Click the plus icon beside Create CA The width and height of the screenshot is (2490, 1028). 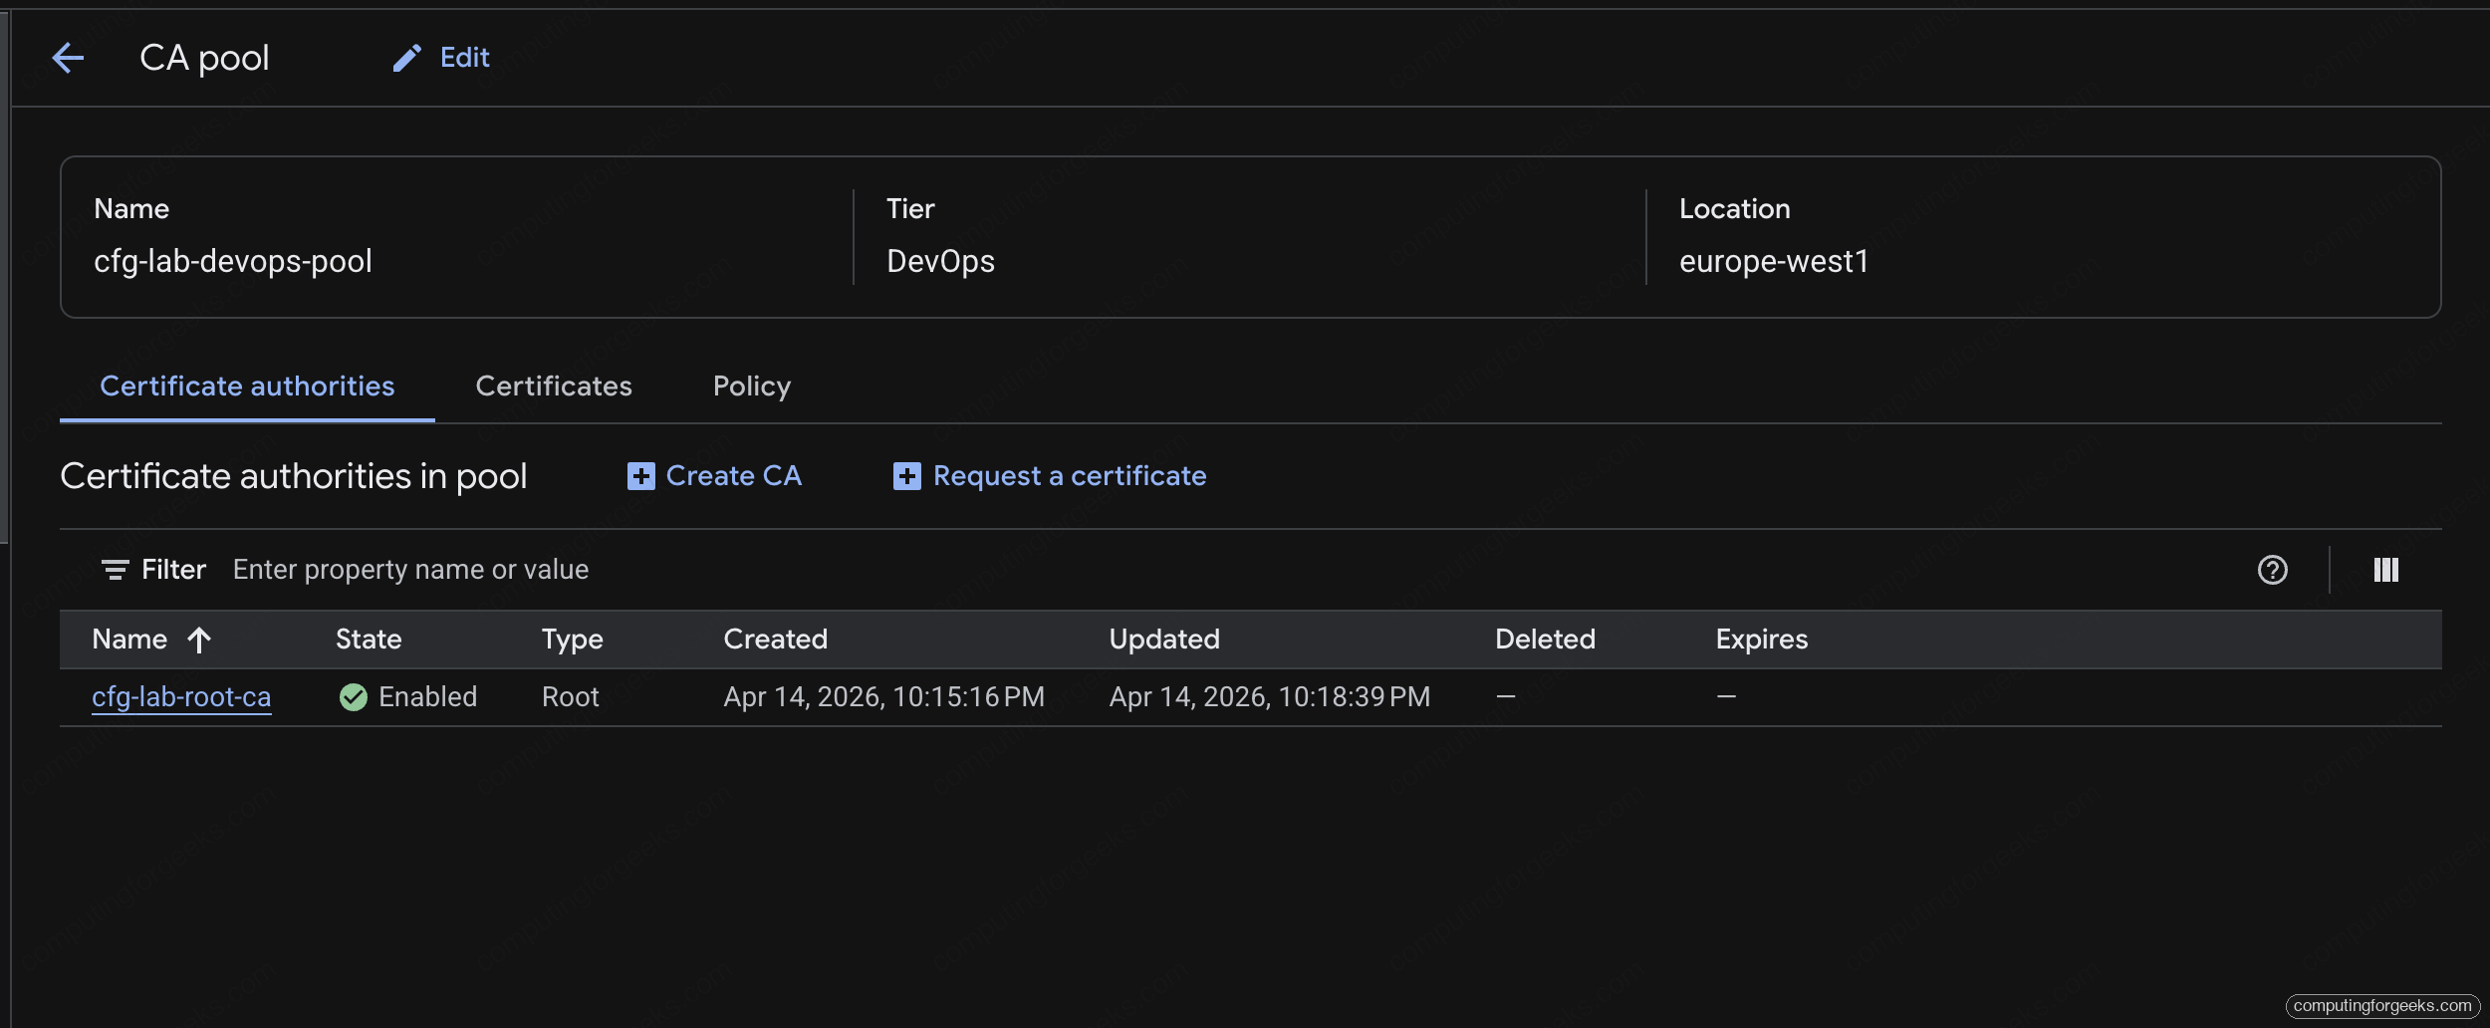click(640, 476)
